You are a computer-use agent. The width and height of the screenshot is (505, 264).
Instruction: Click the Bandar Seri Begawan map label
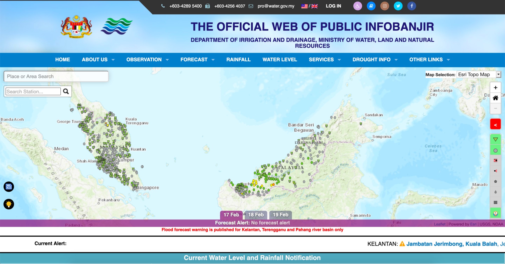pyautogui.click(x=301, y=127)
